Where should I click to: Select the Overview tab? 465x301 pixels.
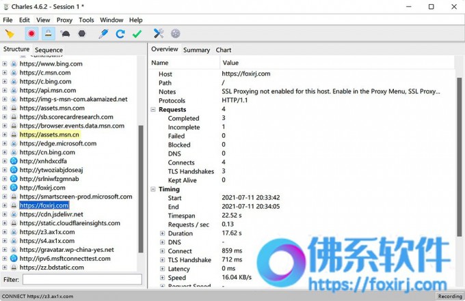[165, 49]
